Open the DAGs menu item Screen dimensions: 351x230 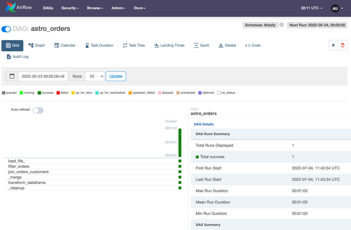(48, 8)
